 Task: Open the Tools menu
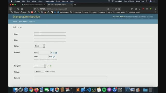pos(58,1)
